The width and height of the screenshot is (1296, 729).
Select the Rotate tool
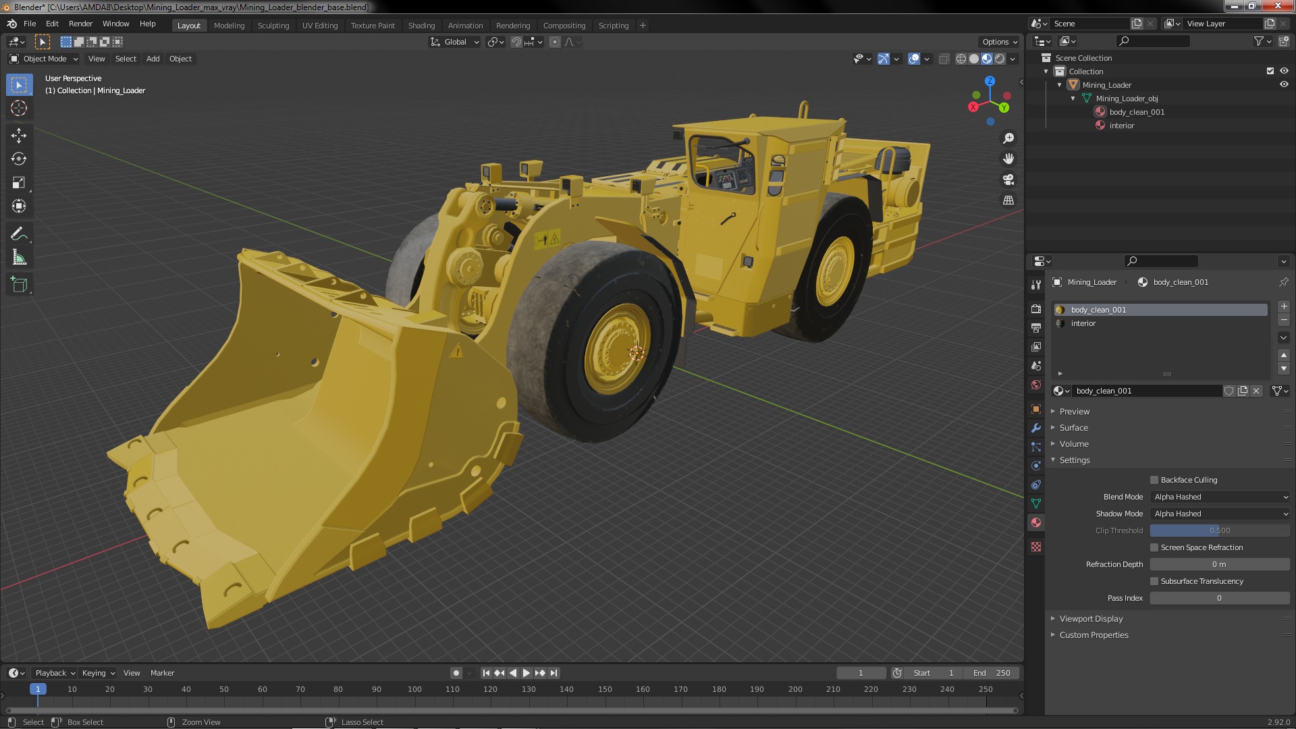(x=19, y=159)
